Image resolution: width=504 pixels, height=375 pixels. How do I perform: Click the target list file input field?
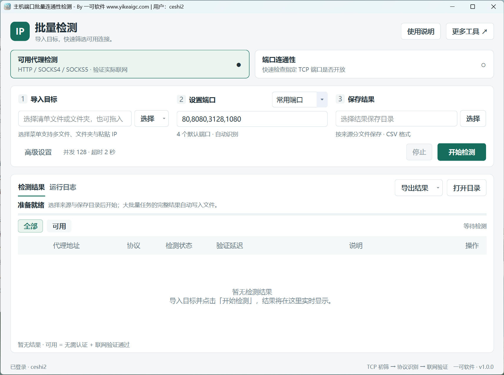tap(75, 119)
